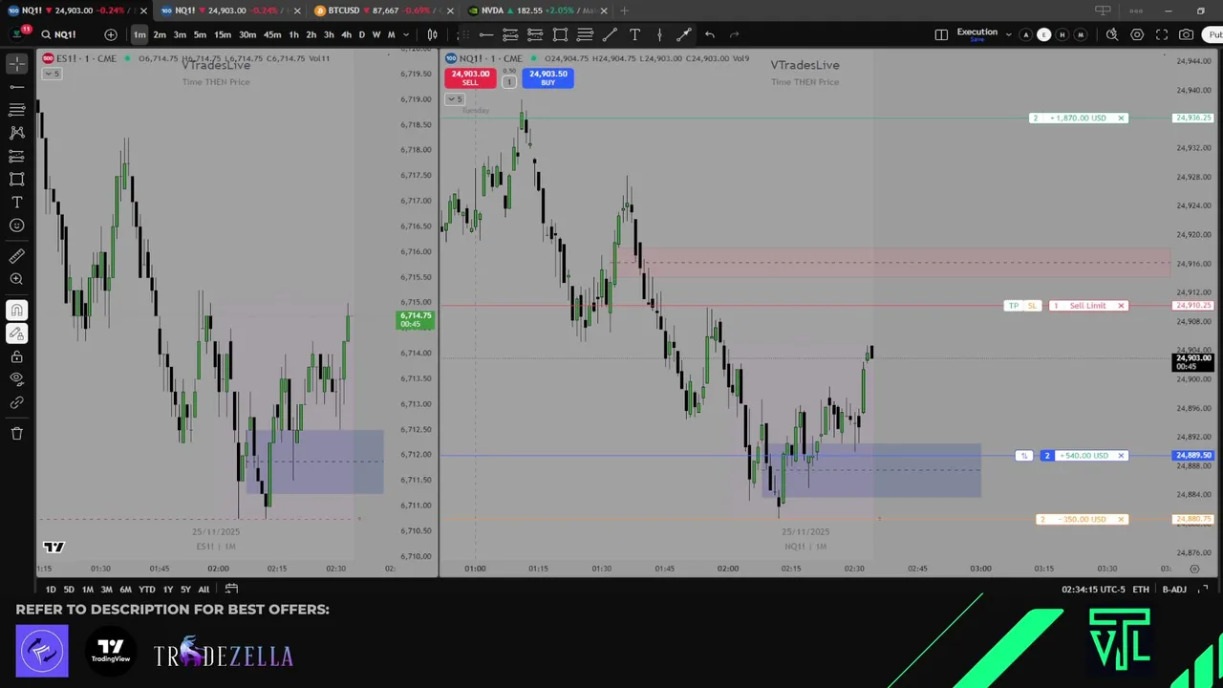Viewport: 1223px width, 688px height.
Task: Open chart settings hexagon icon
Action: point(1137,34)
